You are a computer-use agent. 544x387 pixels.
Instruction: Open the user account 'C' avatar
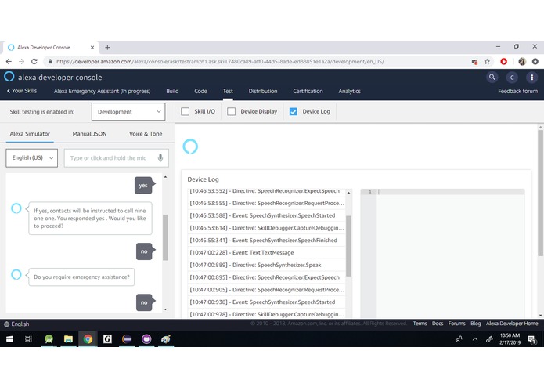512,78
